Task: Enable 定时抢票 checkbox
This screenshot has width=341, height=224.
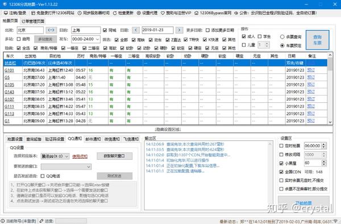Action: point(281,146)
